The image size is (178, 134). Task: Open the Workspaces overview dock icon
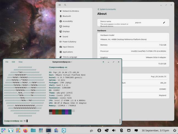tap(11, 130)
